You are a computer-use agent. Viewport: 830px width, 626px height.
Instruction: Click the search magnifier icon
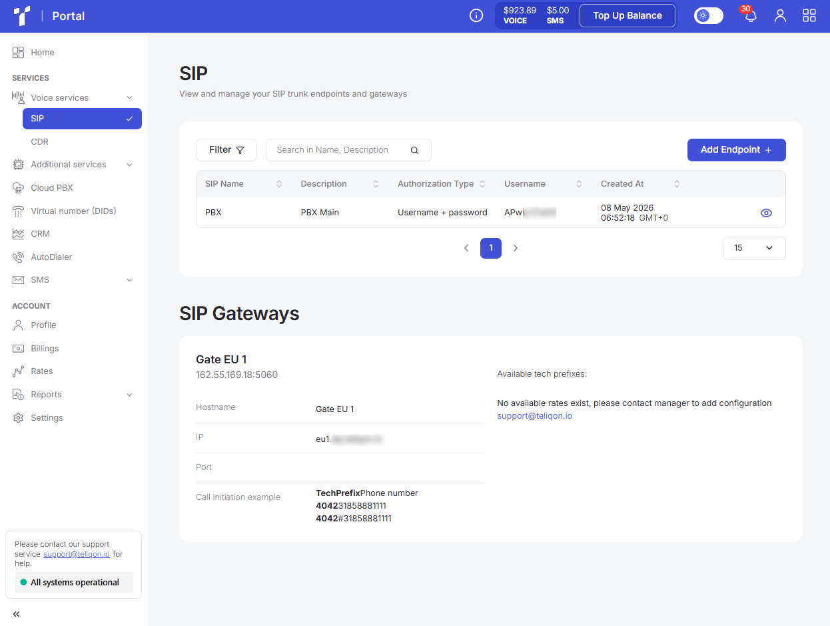[414, 150]
